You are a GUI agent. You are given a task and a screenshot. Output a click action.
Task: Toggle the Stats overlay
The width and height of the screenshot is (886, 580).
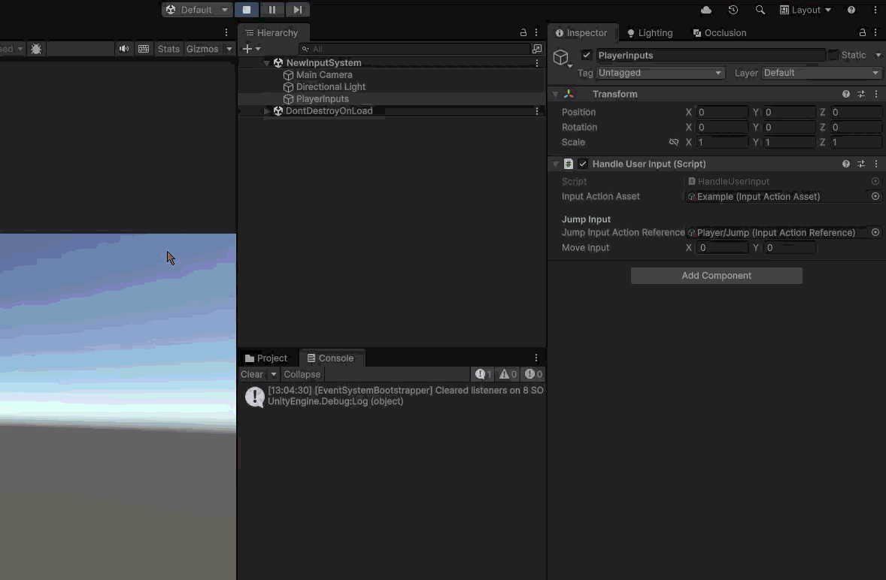(168, 49)
